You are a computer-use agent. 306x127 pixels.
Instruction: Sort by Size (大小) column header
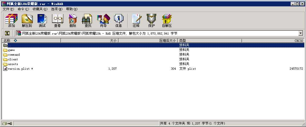coord(90,41)
